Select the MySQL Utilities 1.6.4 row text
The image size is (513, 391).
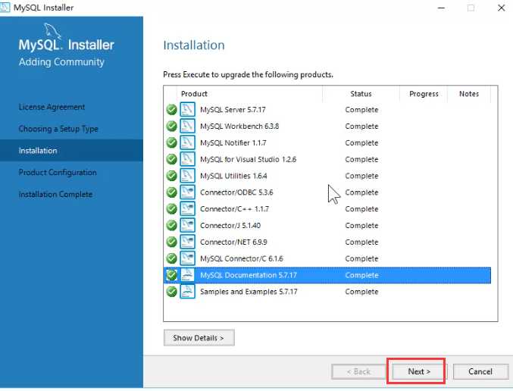point(233,176)
